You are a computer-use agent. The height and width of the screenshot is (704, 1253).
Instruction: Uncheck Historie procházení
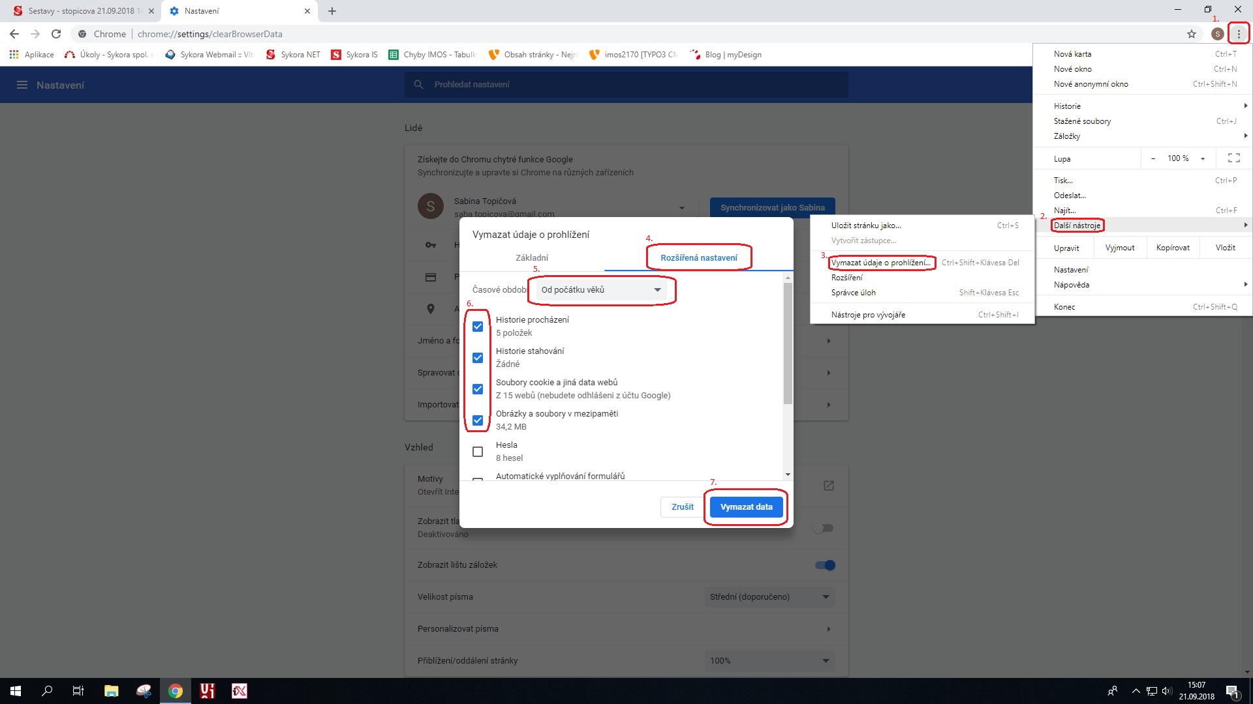477,326
